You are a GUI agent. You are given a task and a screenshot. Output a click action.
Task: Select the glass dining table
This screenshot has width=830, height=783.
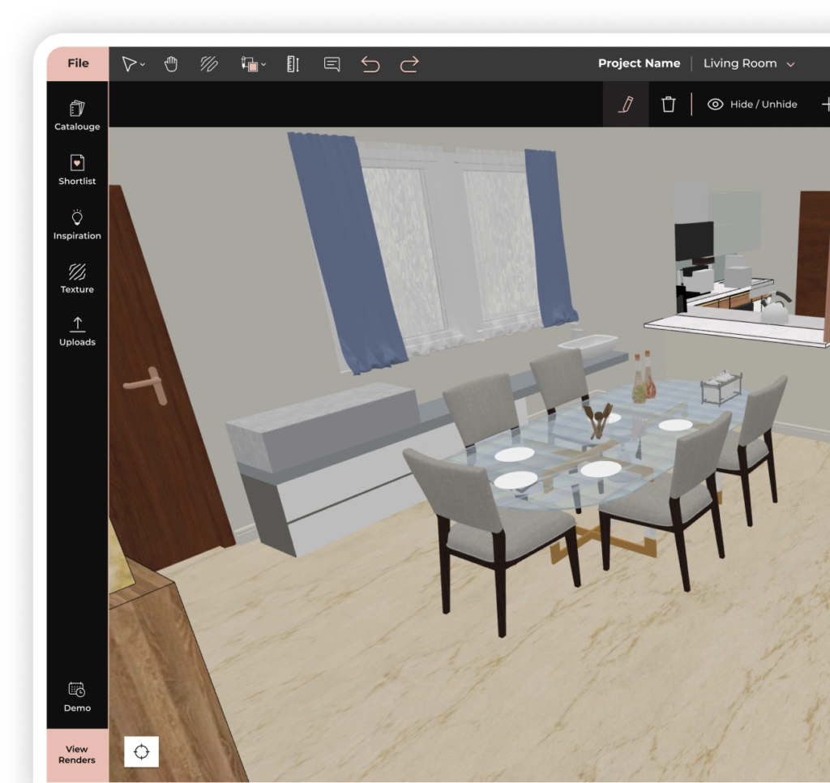[593, 450]
